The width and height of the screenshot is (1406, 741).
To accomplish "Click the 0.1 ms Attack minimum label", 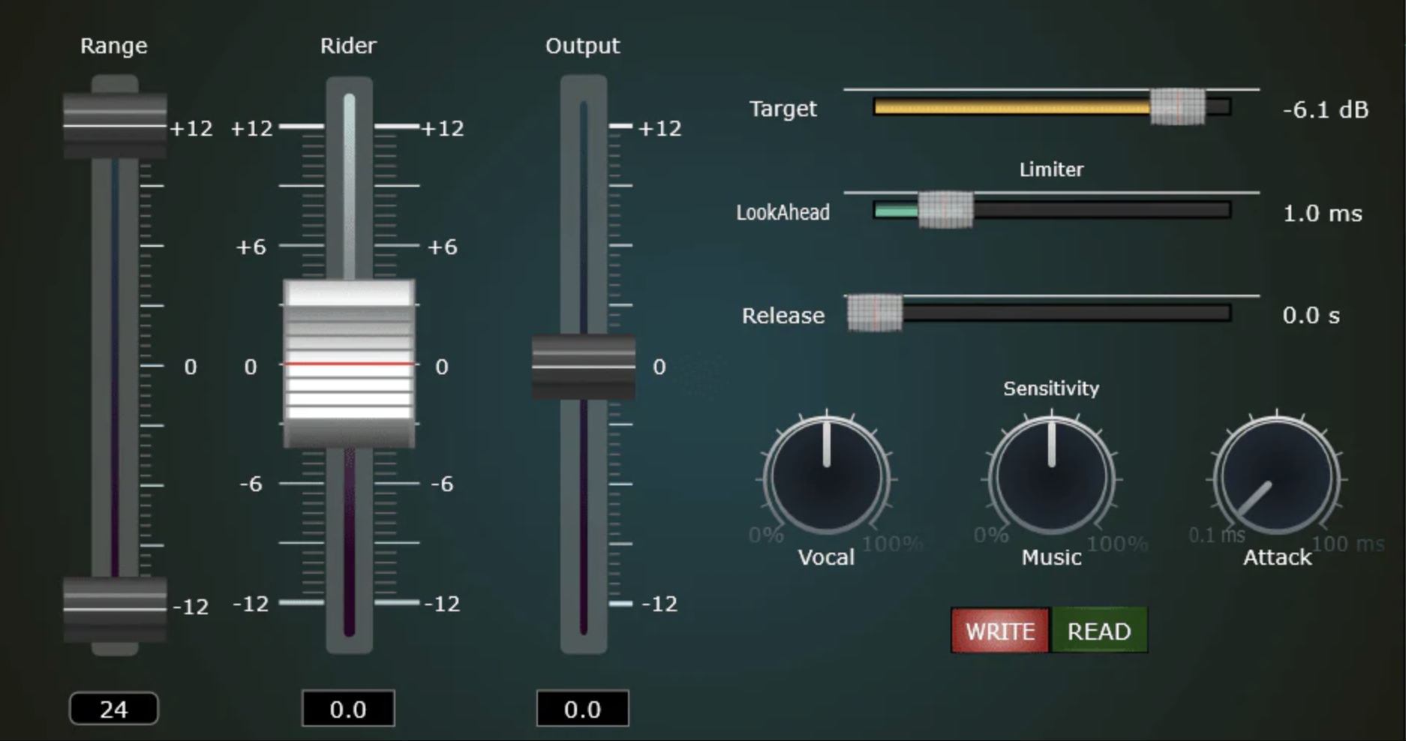I will (1216, 535).
